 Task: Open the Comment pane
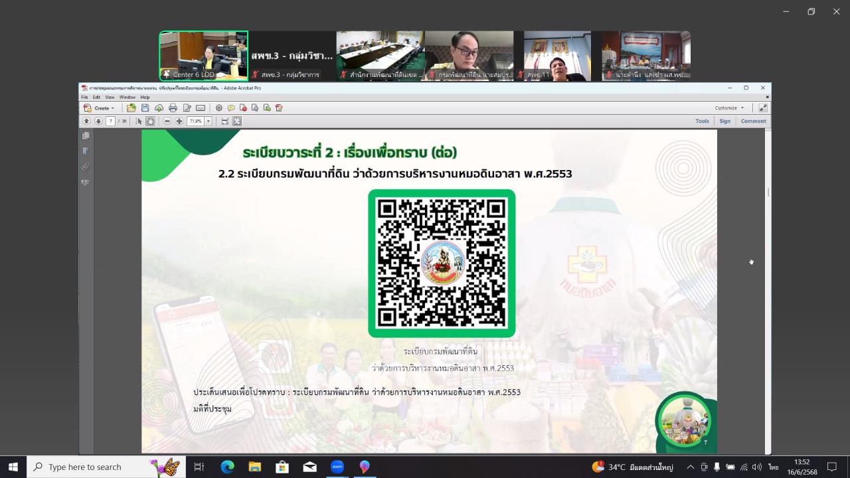point(753,121)
